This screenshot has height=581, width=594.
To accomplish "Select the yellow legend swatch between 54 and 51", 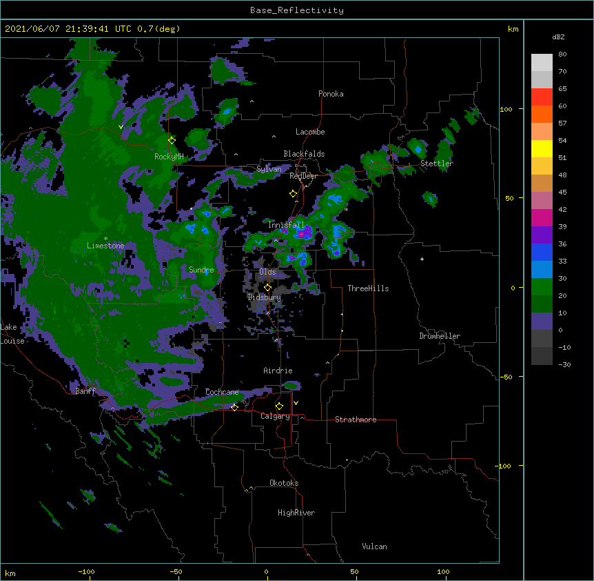I will pyautogui.click(x=542, y=148).
